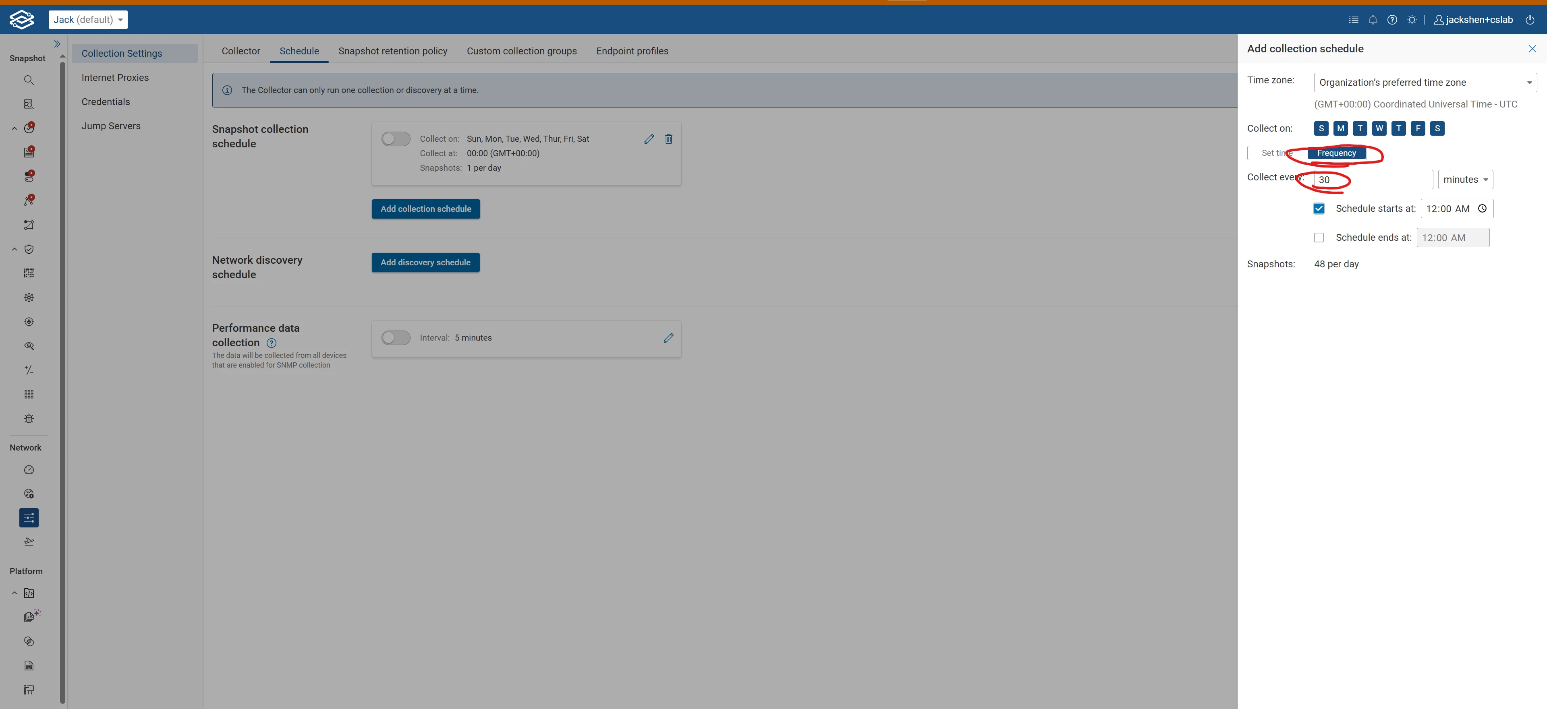Delete the snapshot schedule with the trash icon
The image size is (1547, 709).
tap(668, 138)
